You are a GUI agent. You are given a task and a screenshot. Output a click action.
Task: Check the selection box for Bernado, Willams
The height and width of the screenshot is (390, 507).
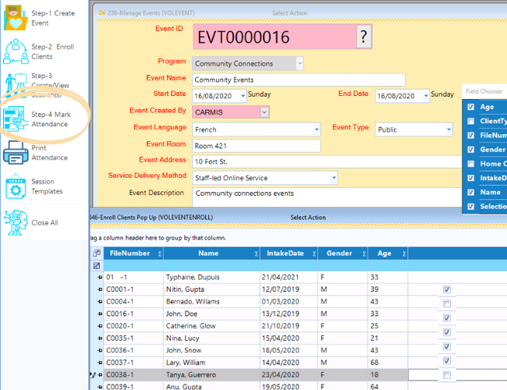coord(446,303)
